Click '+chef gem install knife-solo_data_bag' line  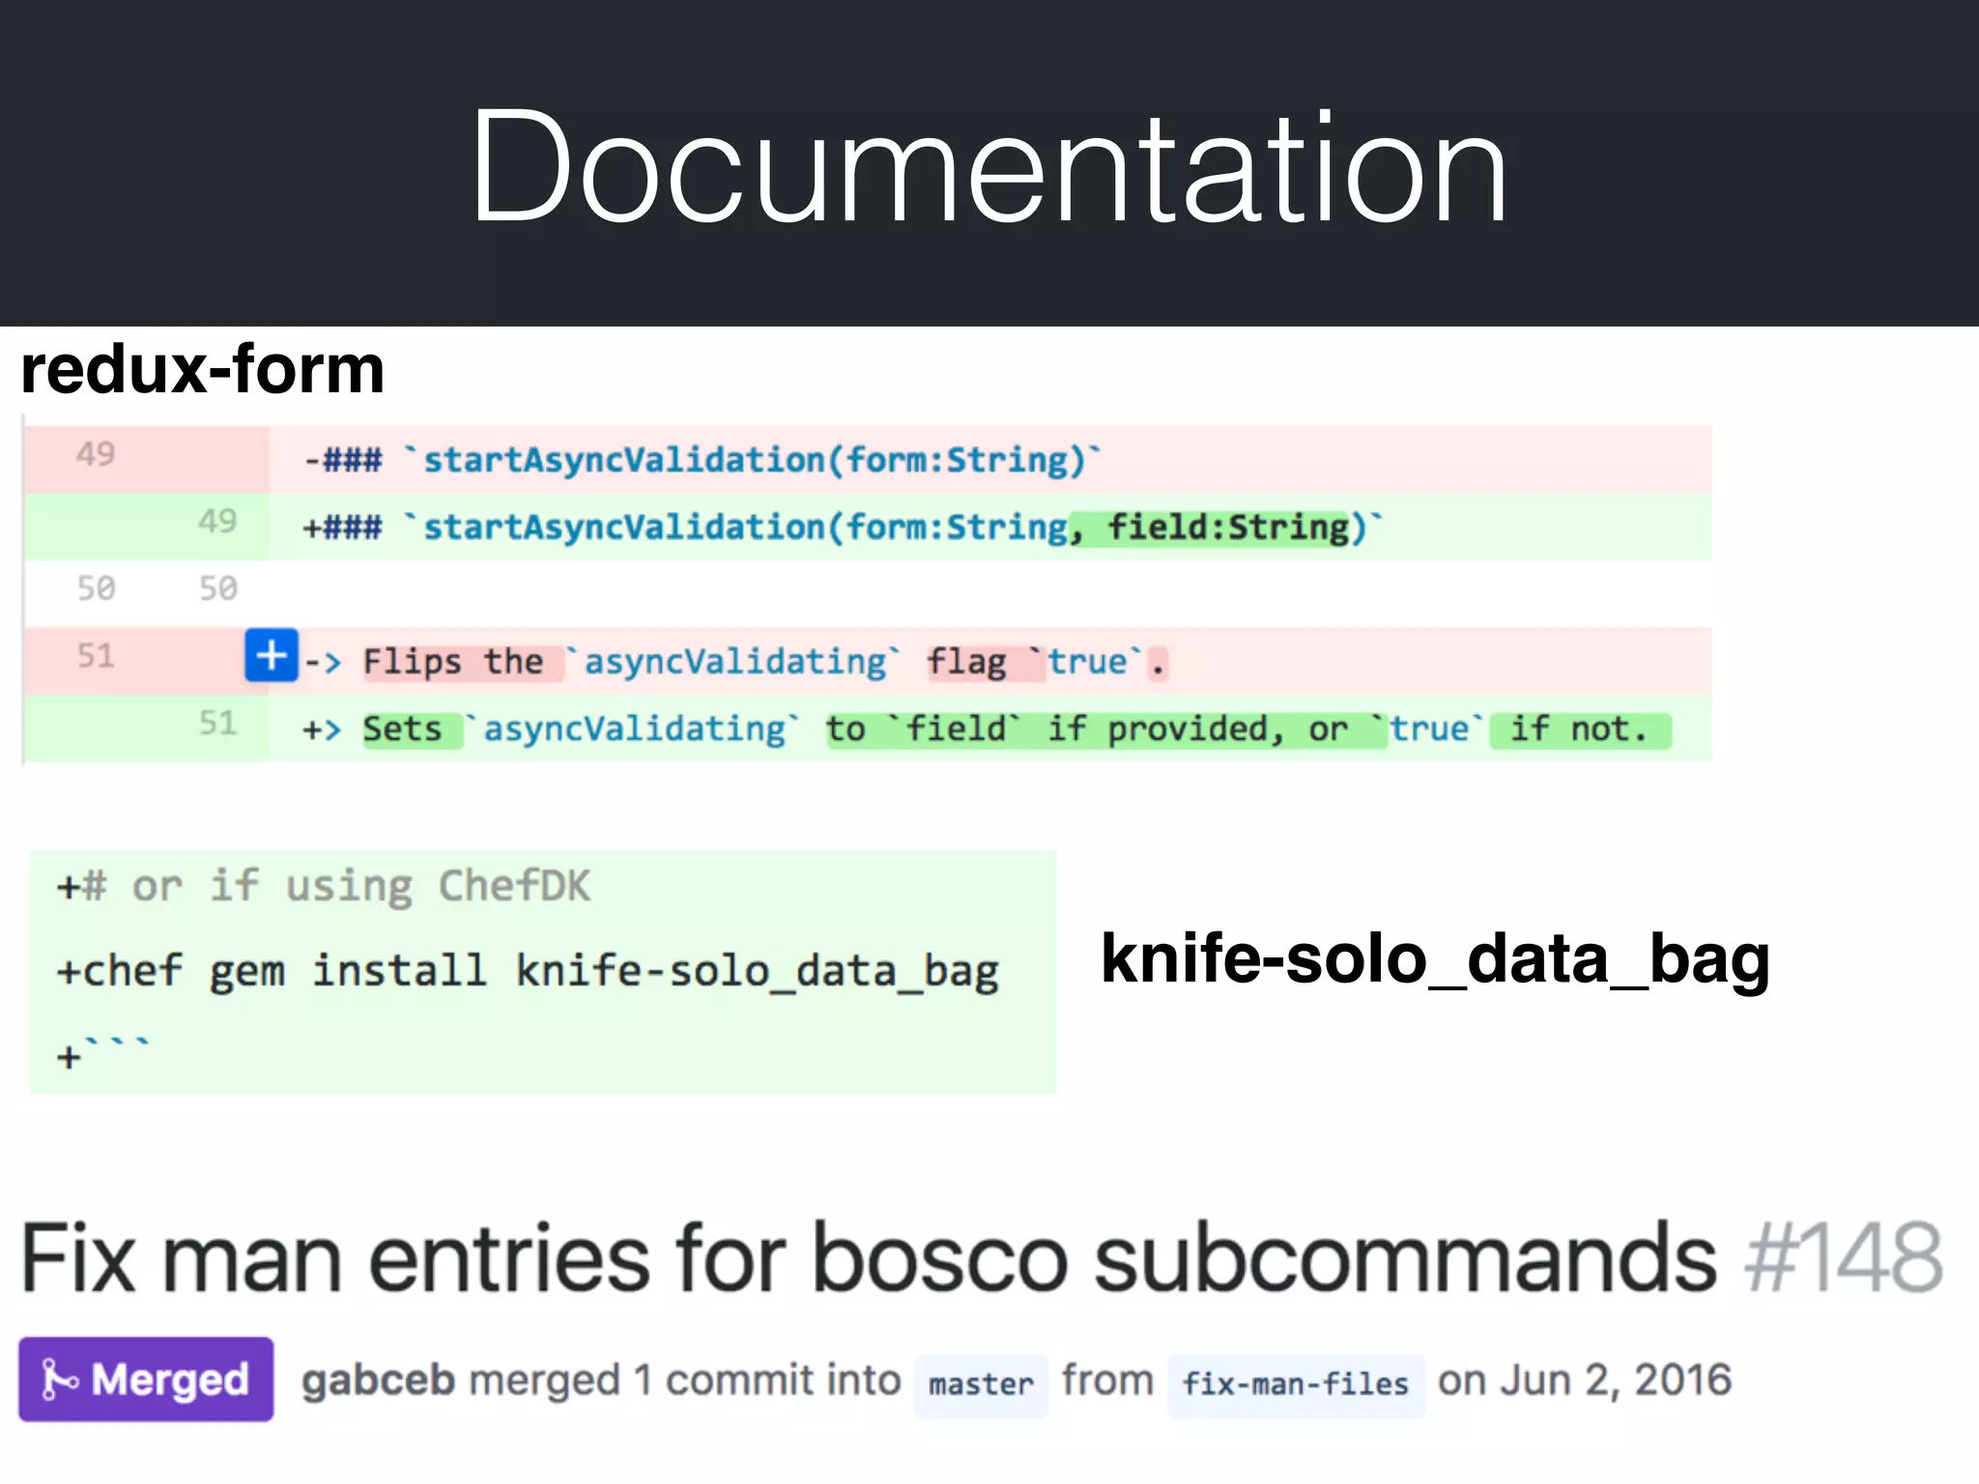tap(528, 971)
